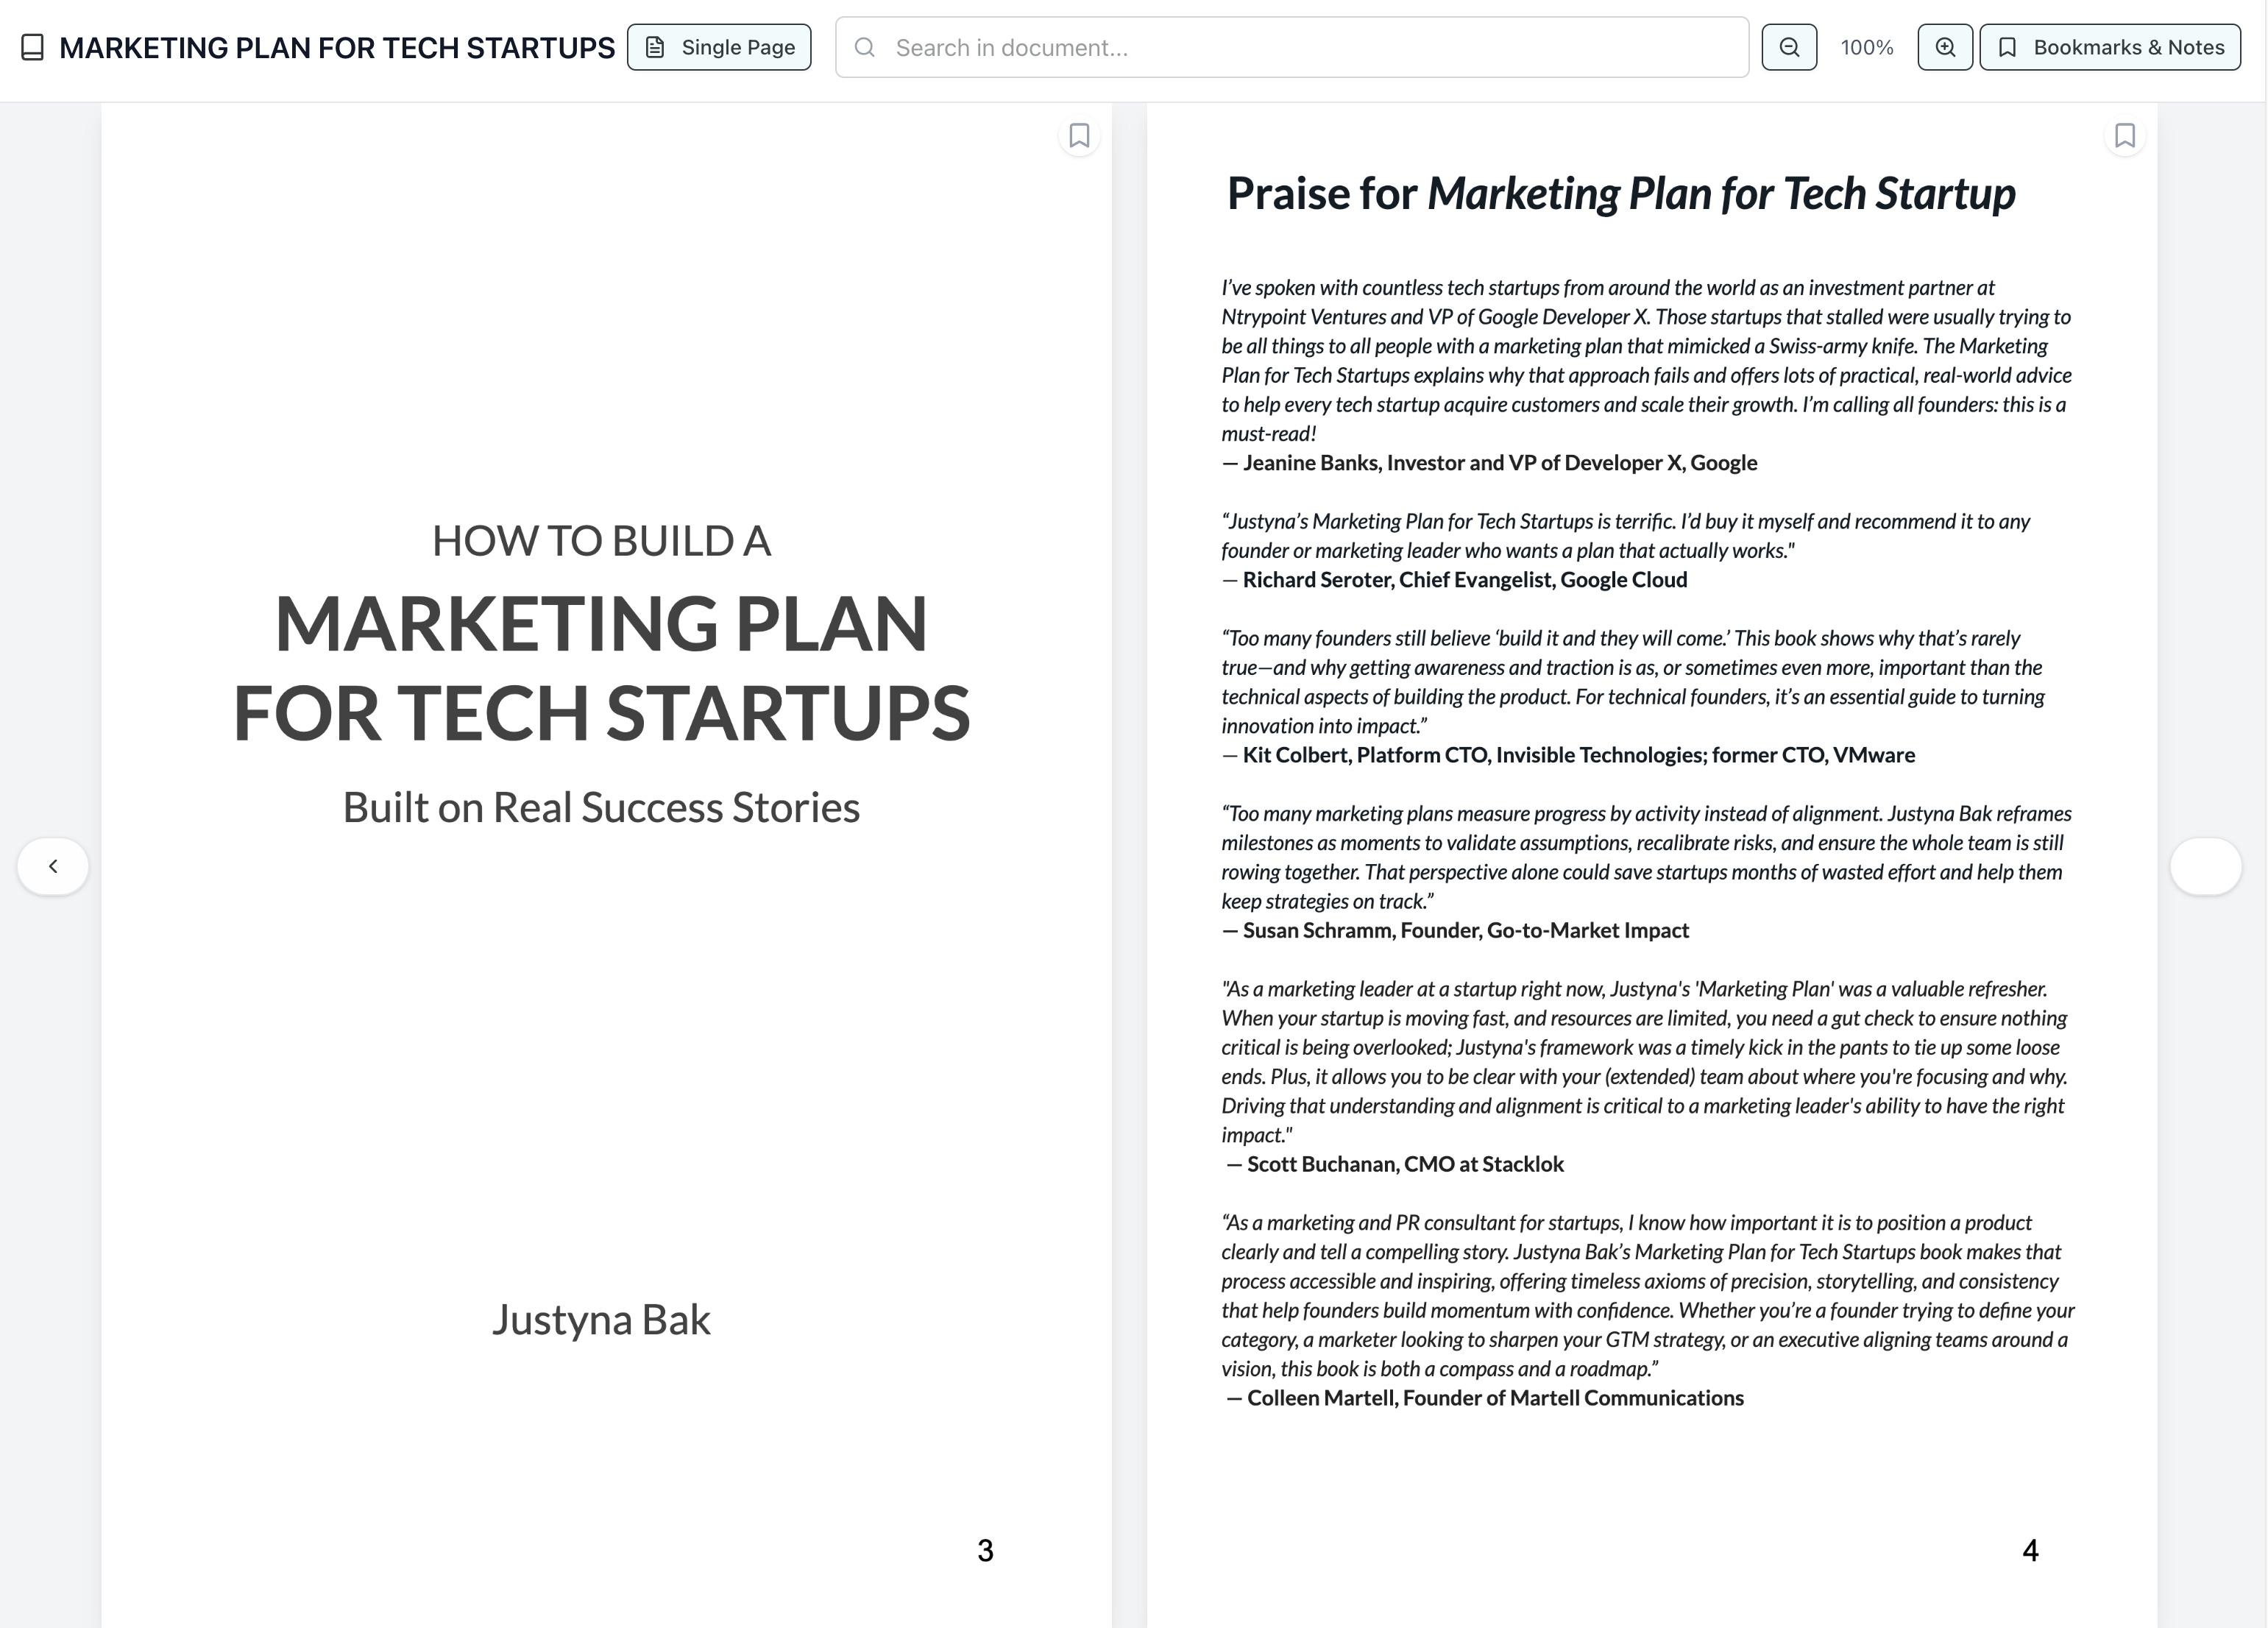This screenshot has width=2268, height=1628.
Task: Open the Bookmarks & Notes panel
Action: point(2110,48)
